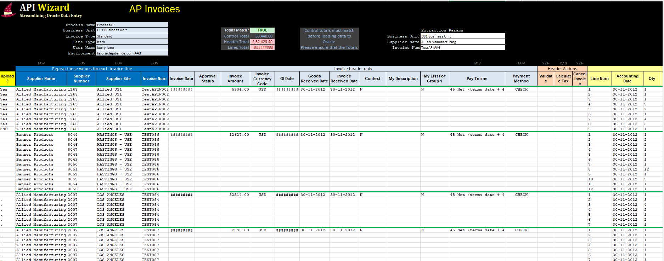Viewport: 664px width, 261px height.
Task: Select the Cancel Invoice column header
Action: pyautogui.click(x=580, y=79)
